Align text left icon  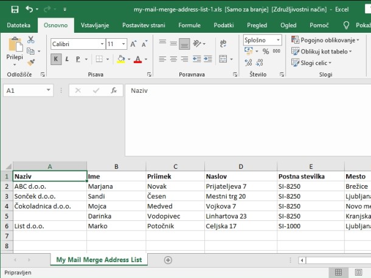coord(162,59)
